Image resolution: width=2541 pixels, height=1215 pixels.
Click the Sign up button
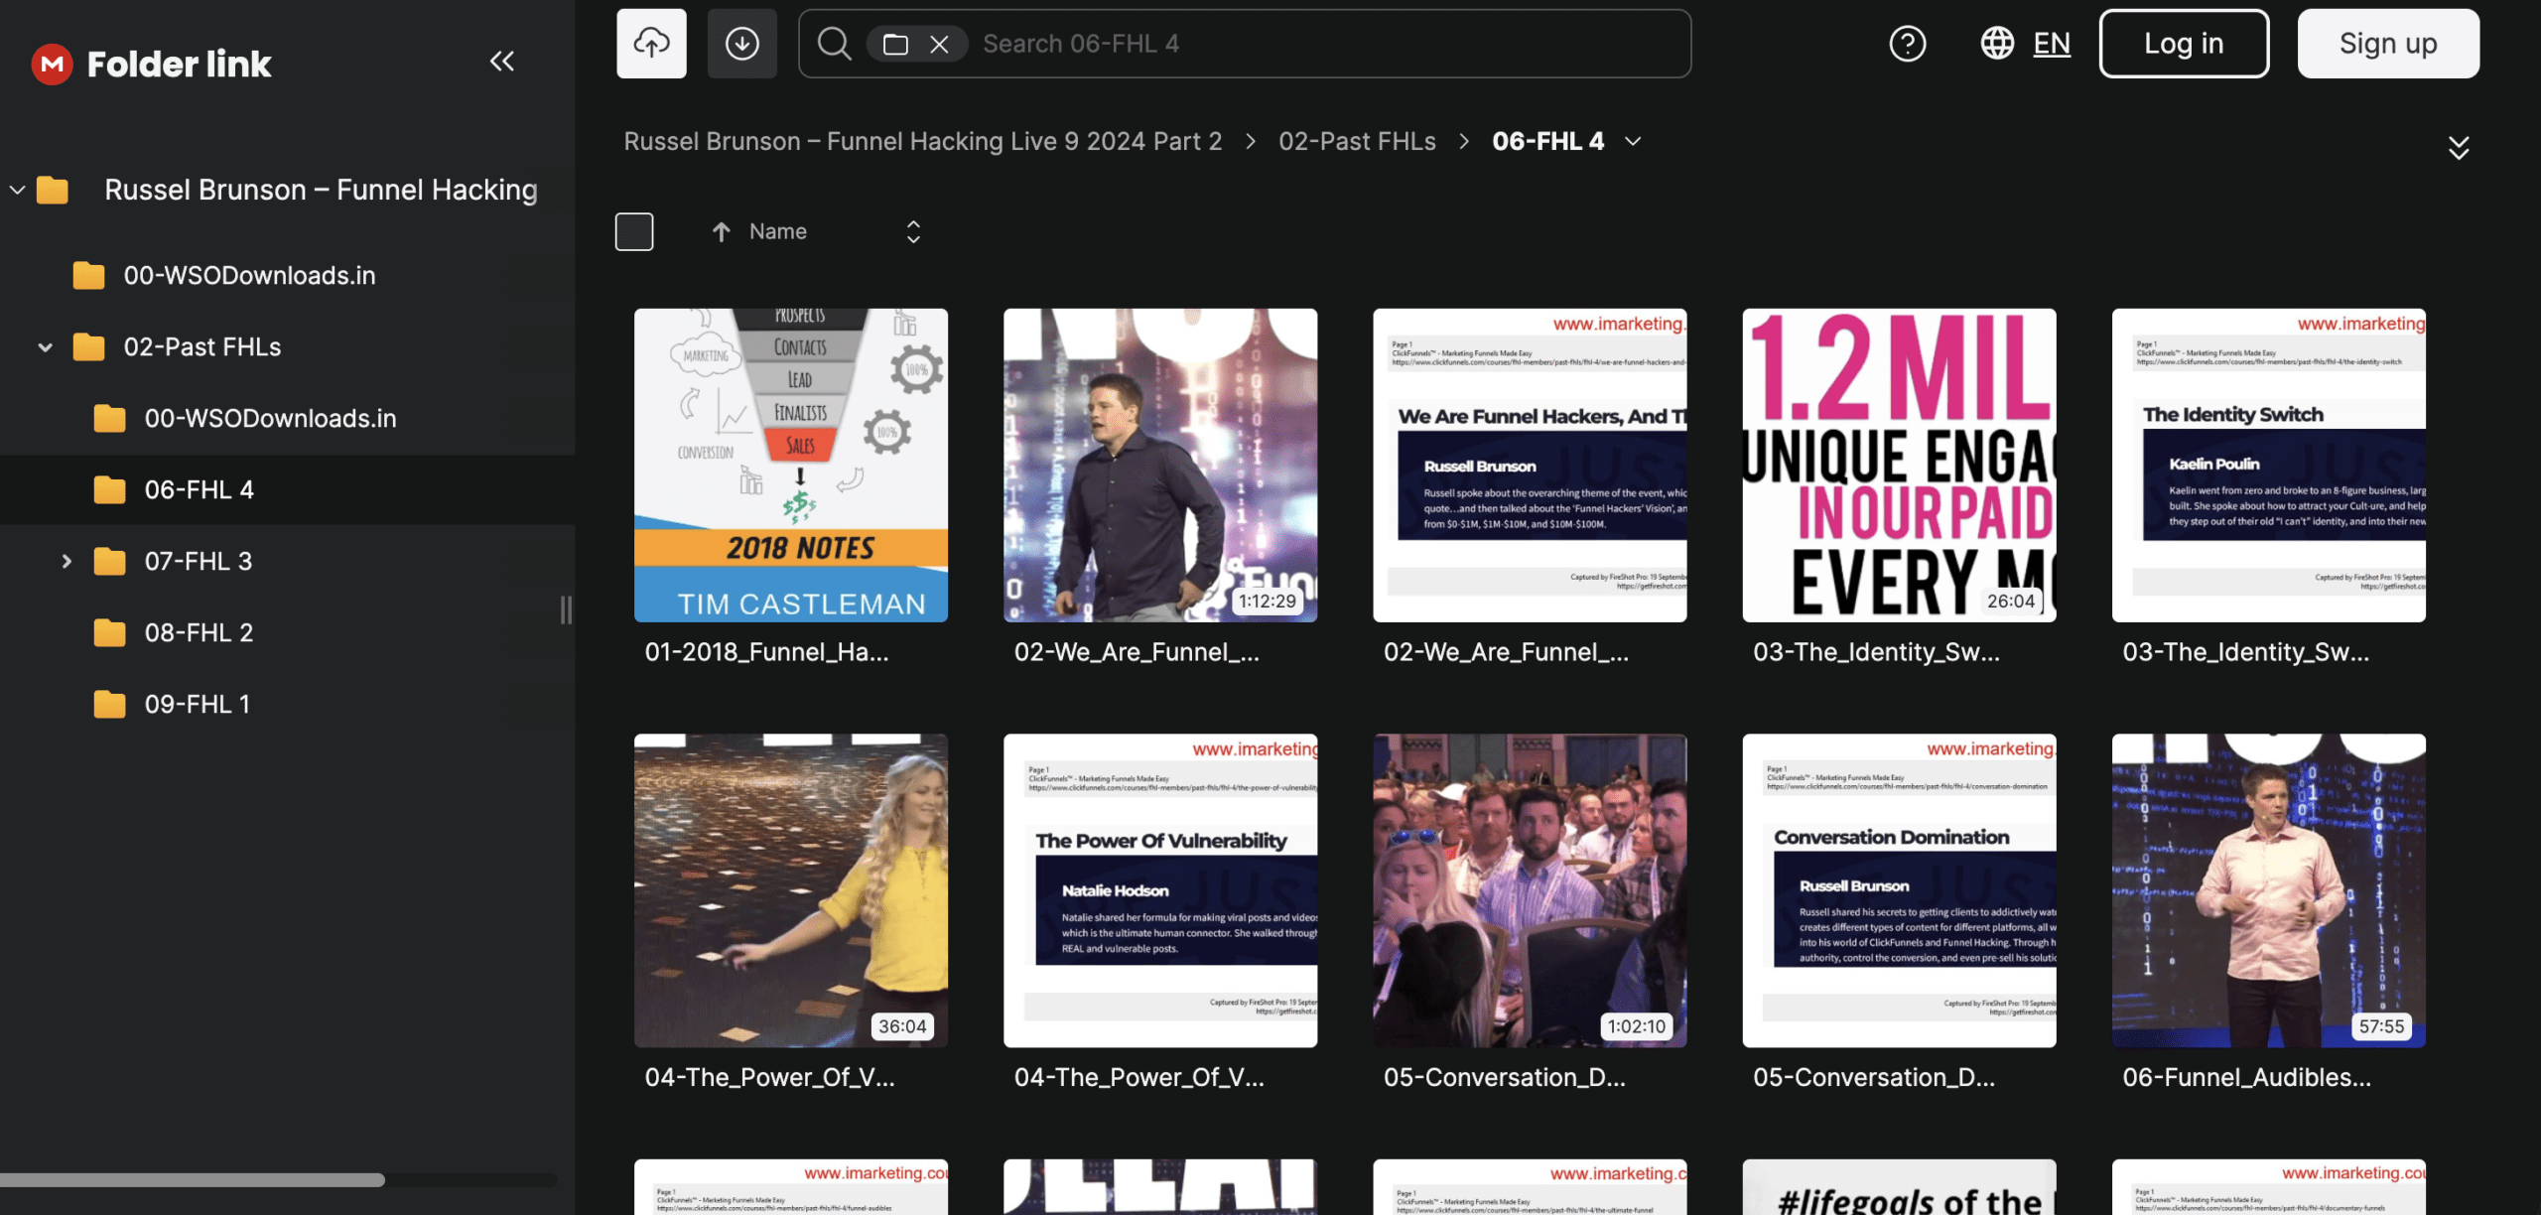pyautogui.click(x=2388, y=44)
